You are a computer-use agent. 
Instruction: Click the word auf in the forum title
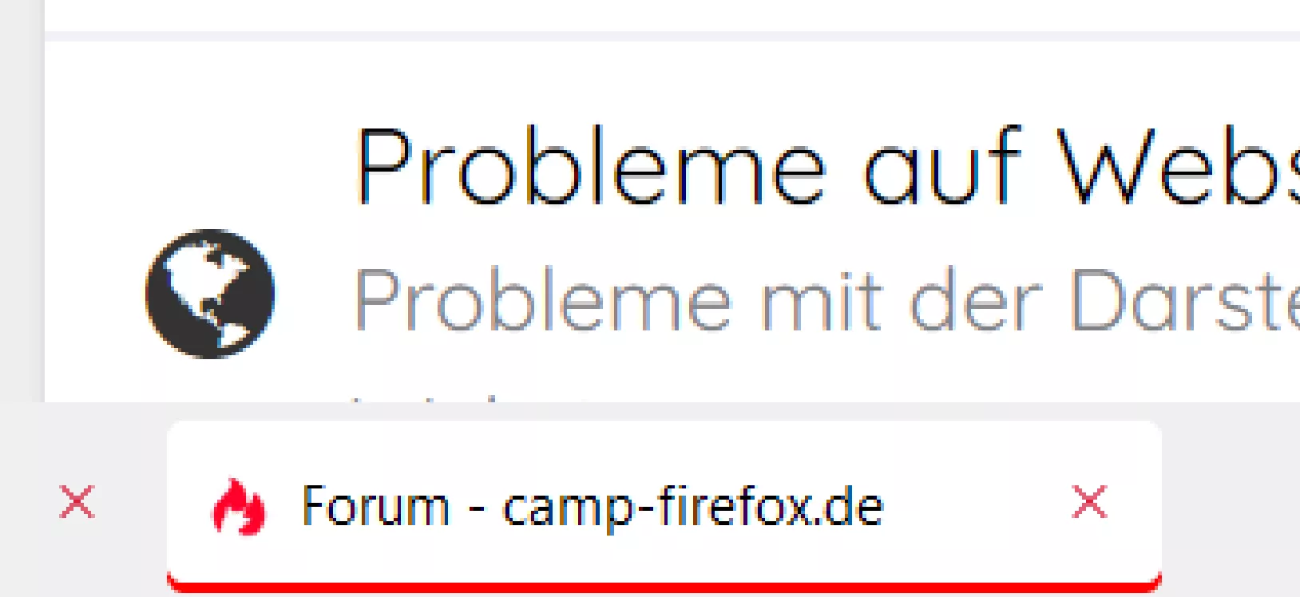point(942,167)
